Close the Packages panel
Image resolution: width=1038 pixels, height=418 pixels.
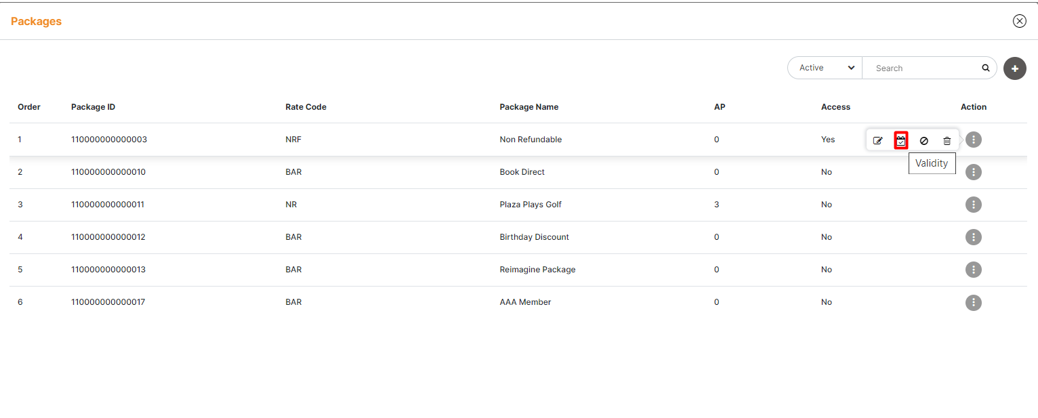pos(1020,20)
